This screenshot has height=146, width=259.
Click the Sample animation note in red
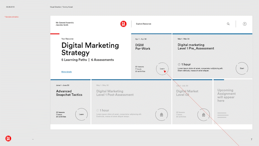click(11, 17)
